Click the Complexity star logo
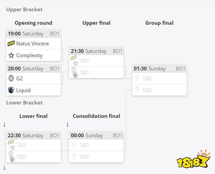Screen dimensions: 215x174 pos(11,55)
